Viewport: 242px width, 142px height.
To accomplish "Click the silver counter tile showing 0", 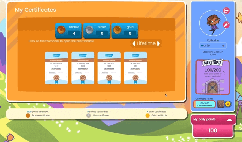I will pyautogui.click(x=97, y=31).
